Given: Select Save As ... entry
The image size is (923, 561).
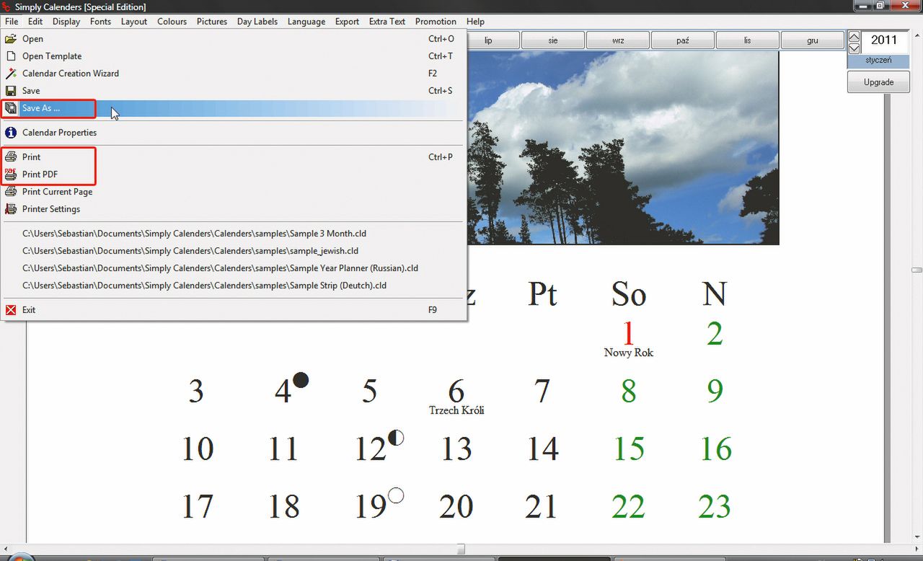Looking at the screenshot, I should click(x=234, y=108).
